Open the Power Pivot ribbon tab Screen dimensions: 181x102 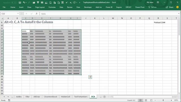coord(140,7)
